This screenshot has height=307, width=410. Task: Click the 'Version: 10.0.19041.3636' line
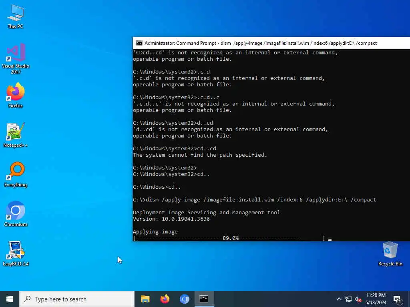171,219
